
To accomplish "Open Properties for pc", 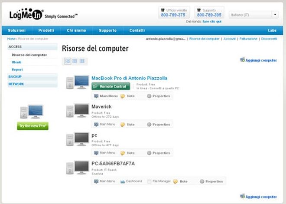I will tap(159, 153).
